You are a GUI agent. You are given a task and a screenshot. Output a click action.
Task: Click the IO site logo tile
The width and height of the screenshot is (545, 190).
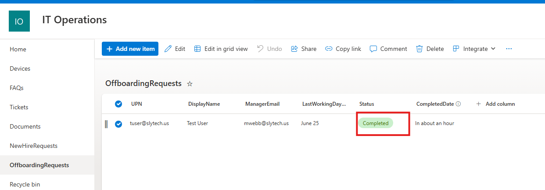19,21
